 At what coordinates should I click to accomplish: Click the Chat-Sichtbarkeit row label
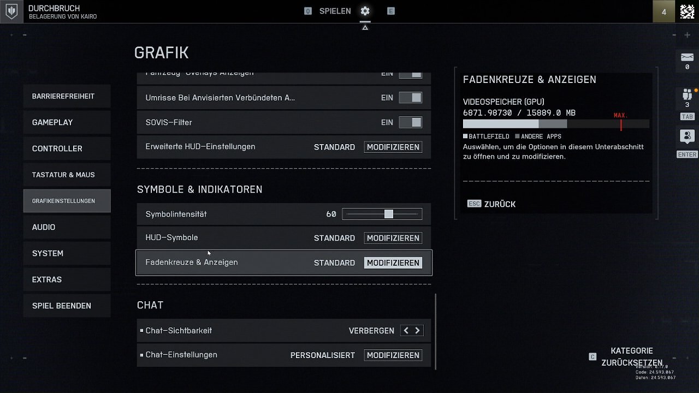click(179, 330)
